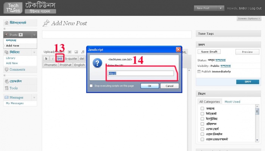Image resolution: width=265 pixels, height=151 pixels.
Task: Click the Posts pushpin icon in the sidebar
Action: pyautogui.click(x=6, y=35)
